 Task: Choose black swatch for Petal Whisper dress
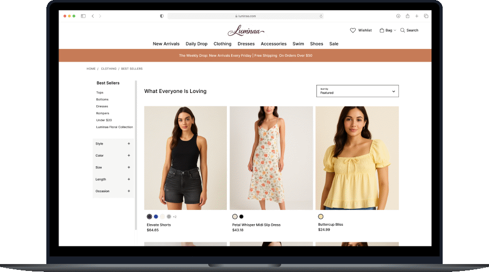241,217
